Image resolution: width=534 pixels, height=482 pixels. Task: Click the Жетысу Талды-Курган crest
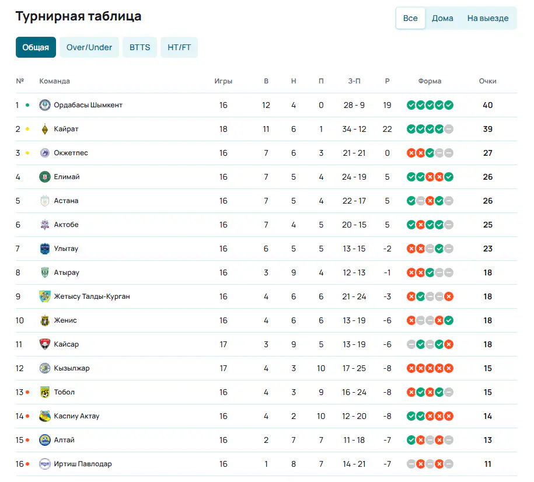44,296
